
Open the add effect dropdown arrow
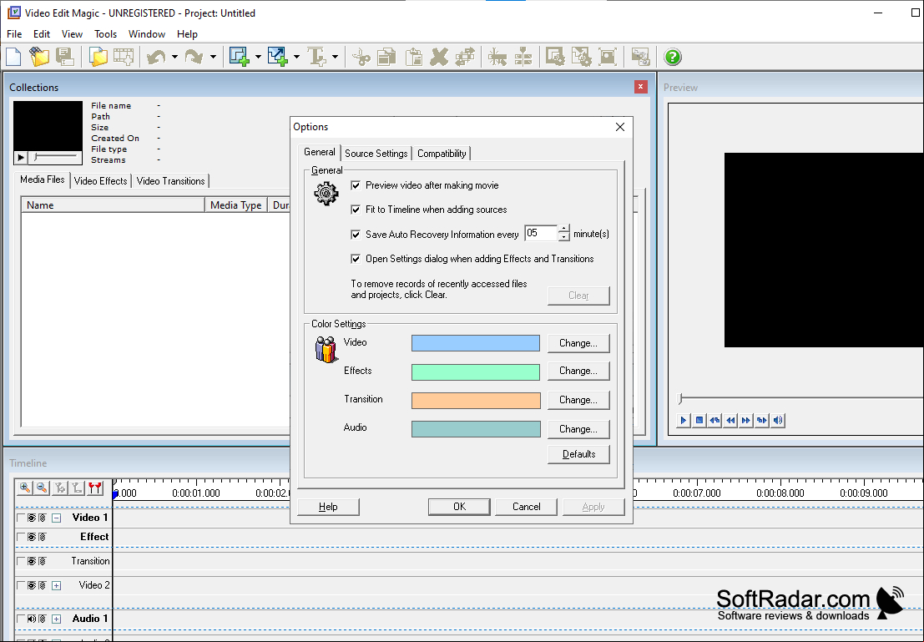coord(258,57)
